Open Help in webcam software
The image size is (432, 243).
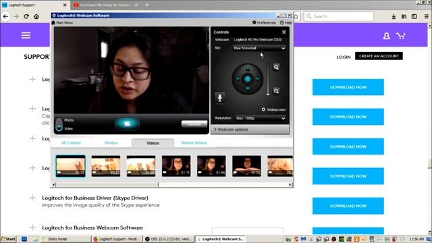pyautogui.click(x=286, y=22)
